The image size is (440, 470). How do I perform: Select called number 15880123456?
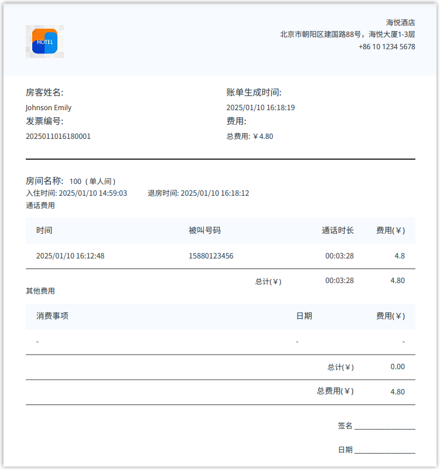(211, 256)
